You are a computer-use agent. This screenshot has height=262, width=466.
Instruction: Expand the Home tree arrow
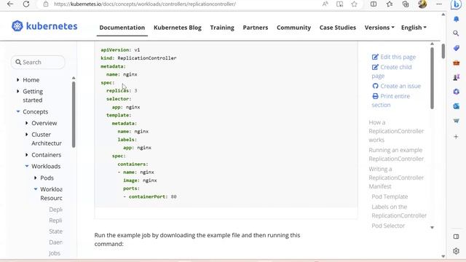coord(18,80)
